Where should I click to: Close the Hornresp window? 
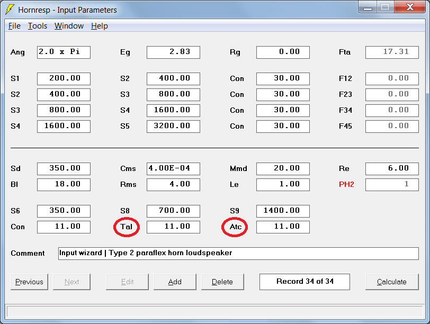410,7
